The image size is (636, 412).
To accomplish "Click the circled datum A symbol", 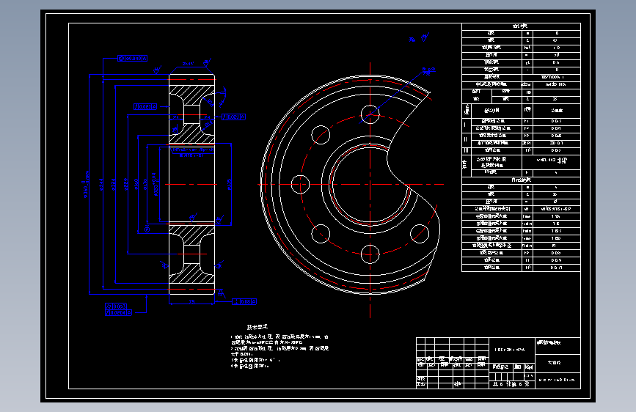I will [147, 229].
